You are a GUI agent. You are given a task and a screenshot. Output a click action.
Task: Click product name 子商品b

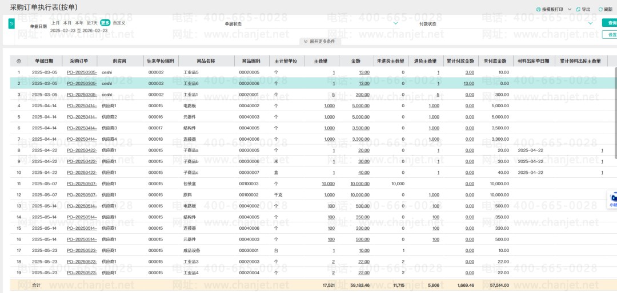191,161
